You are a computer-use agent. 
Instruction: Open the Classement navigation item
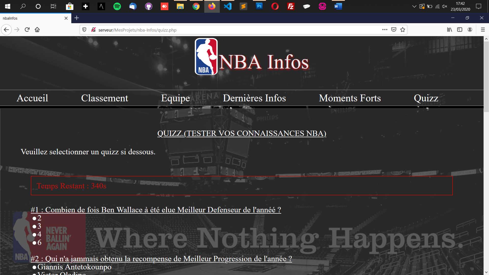104,98
